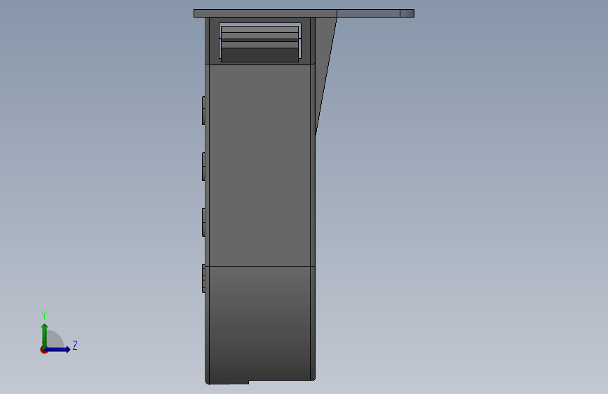Click the green Y axis arrow of the triad
Viewport: 608px width, 394px height.
point(45,335)
